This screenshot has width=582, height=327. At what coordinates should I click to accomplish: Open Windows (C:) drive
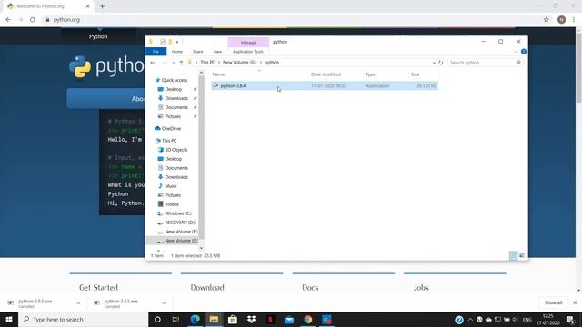point(178,213)
